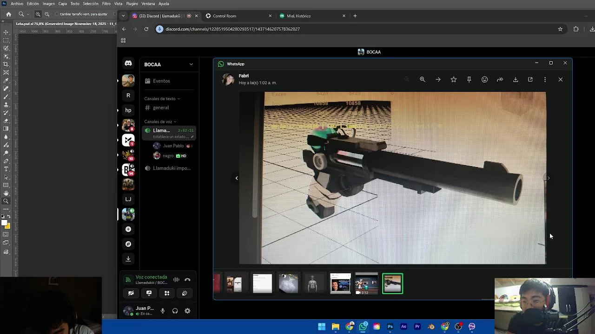The image size is (595, 334).
Task: Toggle Discord camera on or off
Action: point(131,293)
